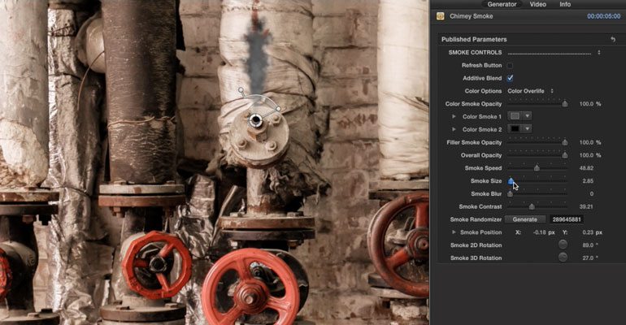Expand the Color Smoke 1 disclosure triangle

pos(454,116)
